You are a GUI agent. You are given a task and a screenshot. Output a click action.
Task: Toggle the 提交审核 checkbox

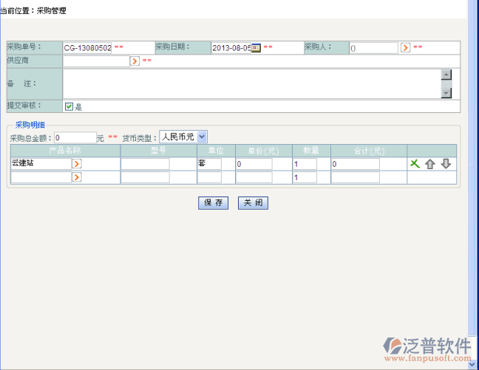(69, 106)
